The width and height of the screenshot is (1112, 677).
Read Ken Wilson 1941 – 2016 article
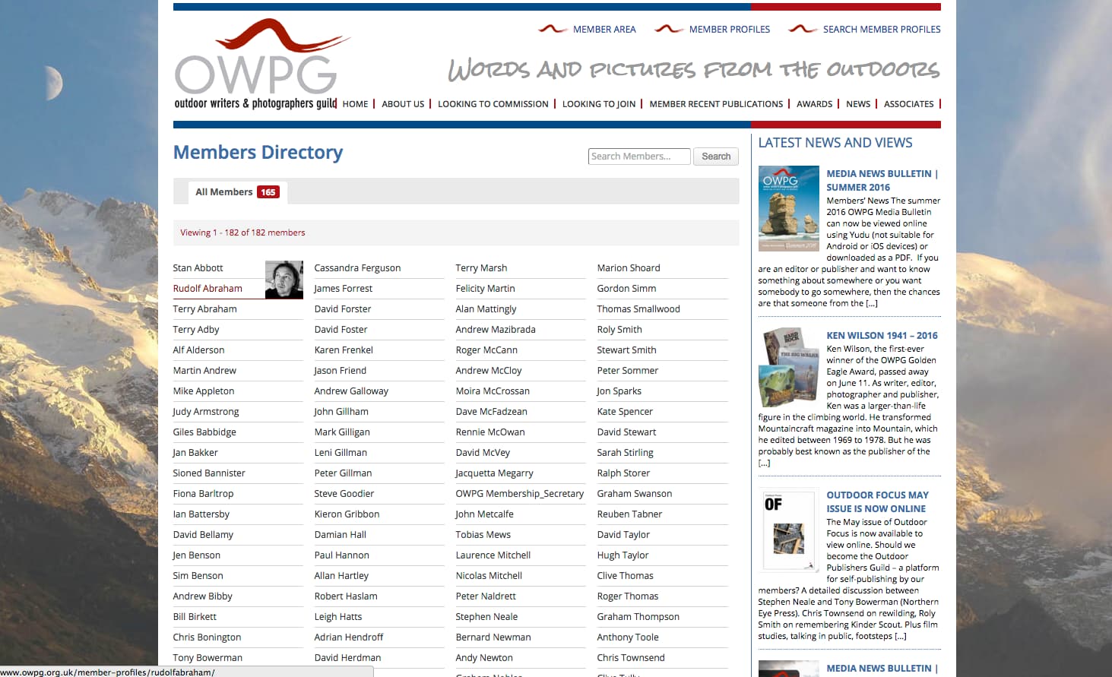(882, 335)
